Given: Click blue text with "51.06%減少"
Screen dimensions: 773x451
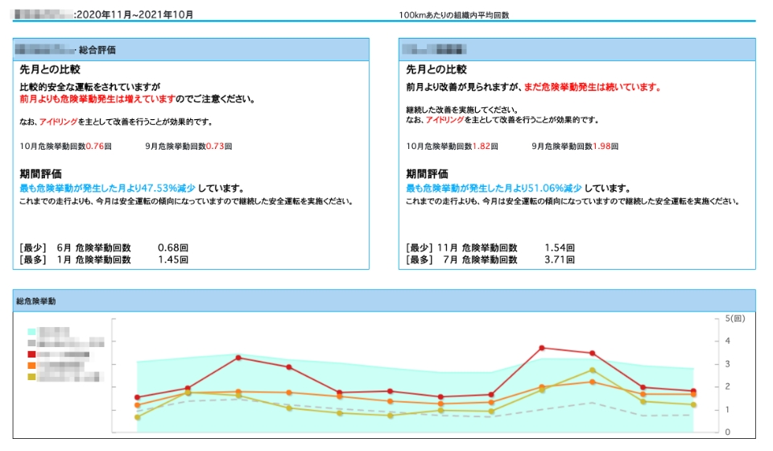Looking at the screenshot, I should click(494, 188).
